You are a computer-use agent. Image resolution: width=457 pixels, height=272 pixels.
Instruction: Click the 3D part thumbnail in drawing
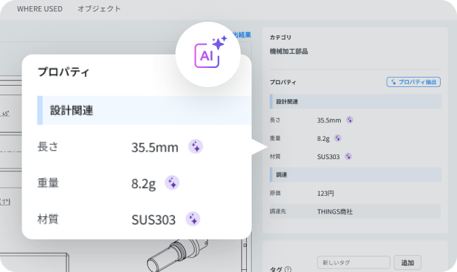pyautogui.click(x=177, y=256)
